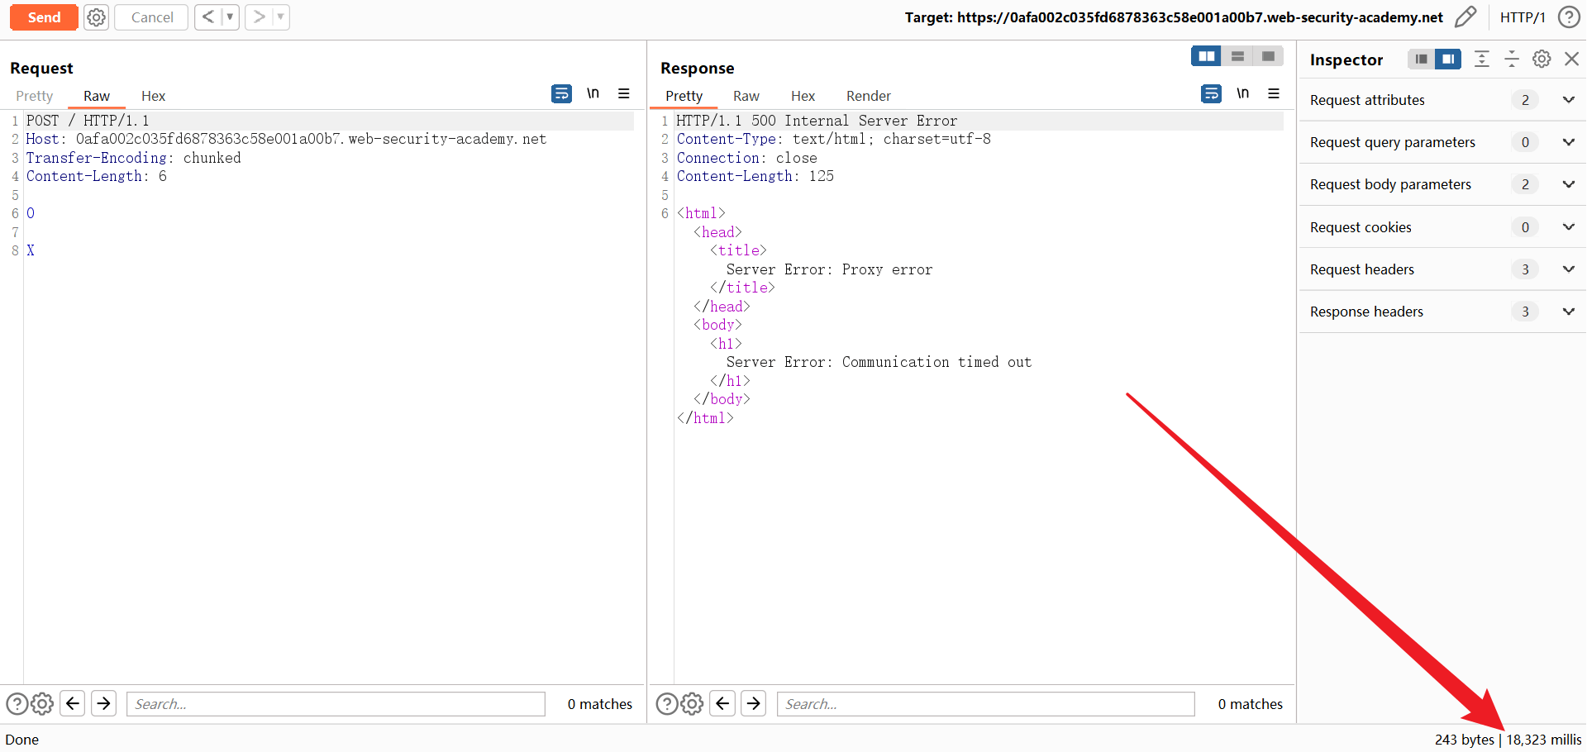The image size is (1587, 752).
Task: Open request settings gear beside Send
Action: (x=97, y=17)
